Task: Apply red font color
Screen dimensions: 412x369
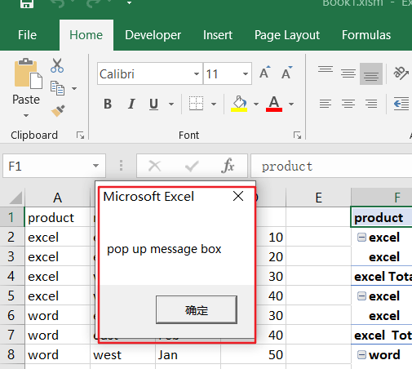Action: click(x=274, y=104)
